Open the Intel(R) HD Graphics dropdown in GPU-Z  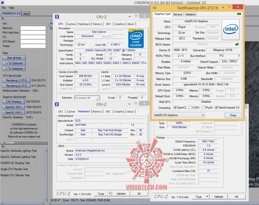pos(179,115)
